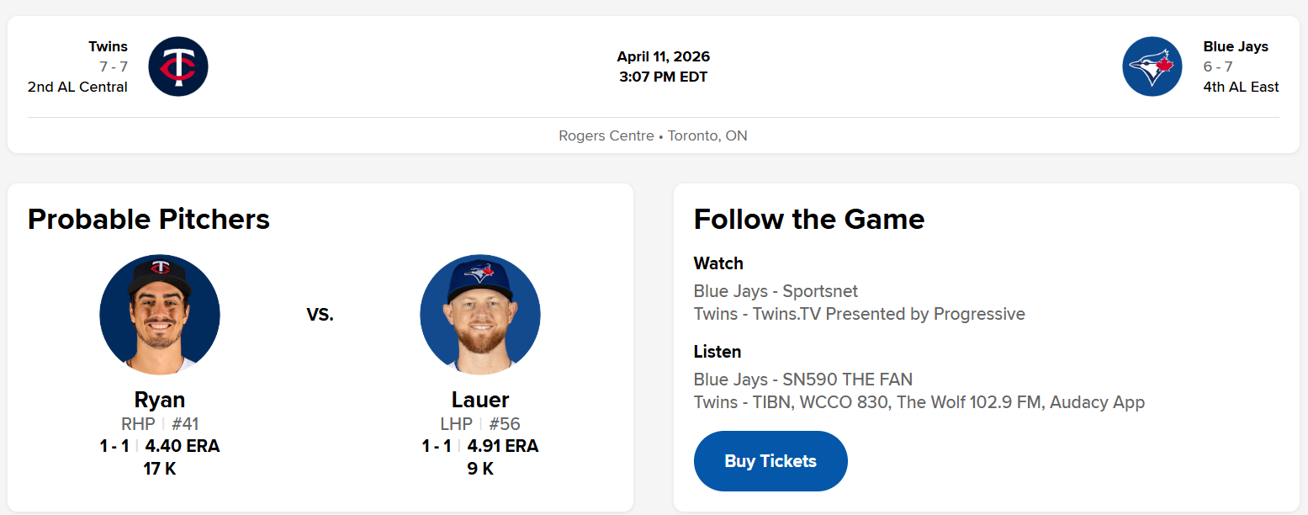The image size is (1308, 515).
Task: Click Blue Jays SN590 THE FAN listing
Action: tap(802, 380)
